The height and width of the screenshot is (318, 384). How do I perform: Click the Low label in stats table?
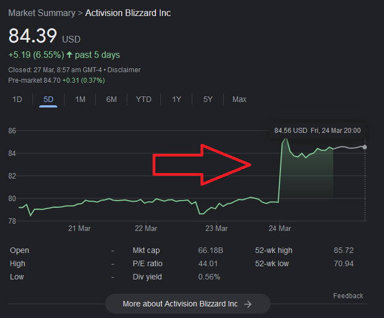(x=17, y=277)
